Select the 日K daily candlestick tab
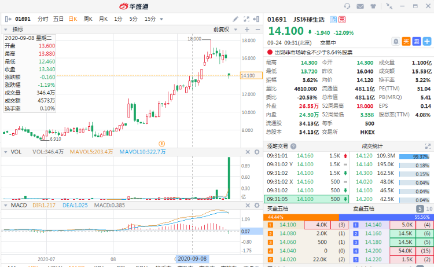Screen dimensions: 434x267 73,19
